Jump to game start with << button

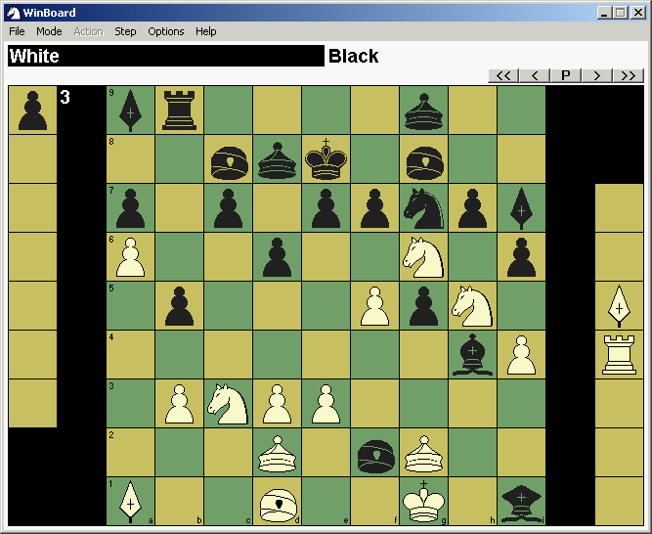503,75
